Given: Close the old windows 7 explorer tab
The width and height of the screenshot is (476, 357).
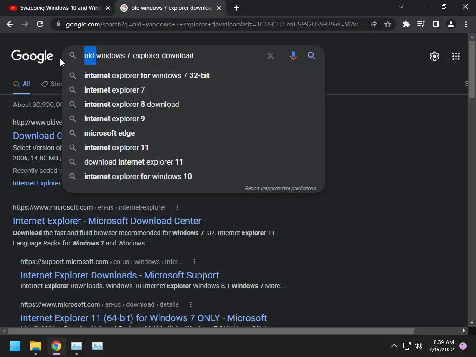Looking at the screenshot, I should tap(219, 8).
